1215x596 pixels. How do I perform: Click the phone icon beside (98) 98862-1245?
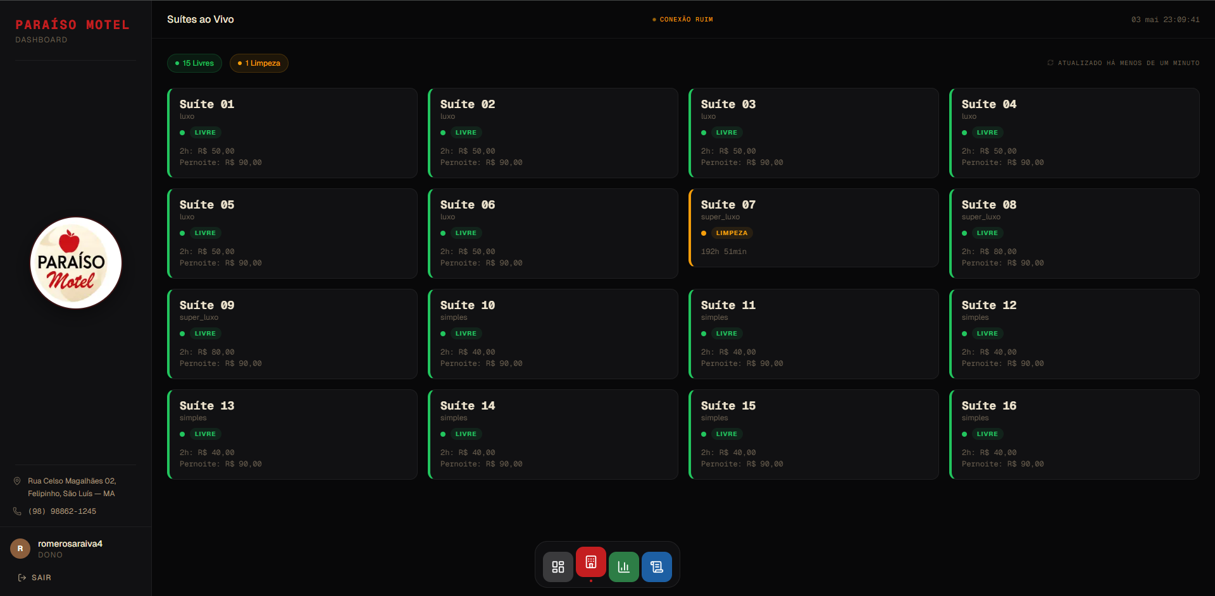[17, 511]
